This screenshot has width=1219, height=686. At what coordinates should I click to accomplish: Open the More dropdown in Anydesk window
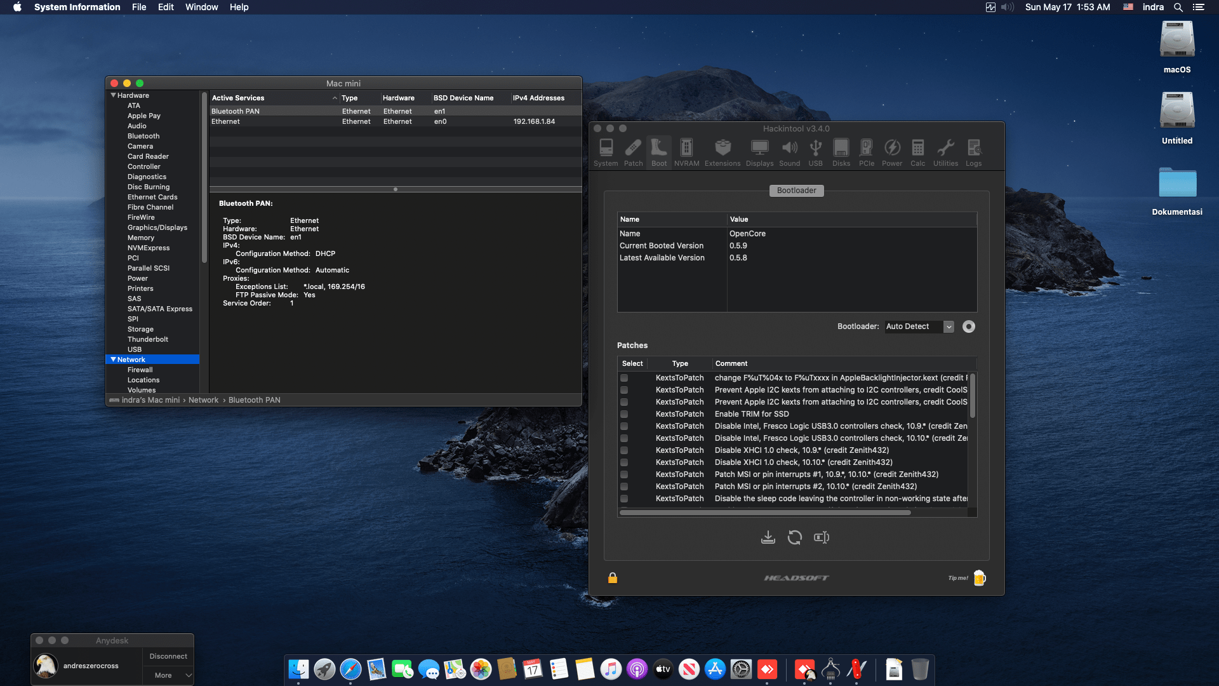click(168, 675)
